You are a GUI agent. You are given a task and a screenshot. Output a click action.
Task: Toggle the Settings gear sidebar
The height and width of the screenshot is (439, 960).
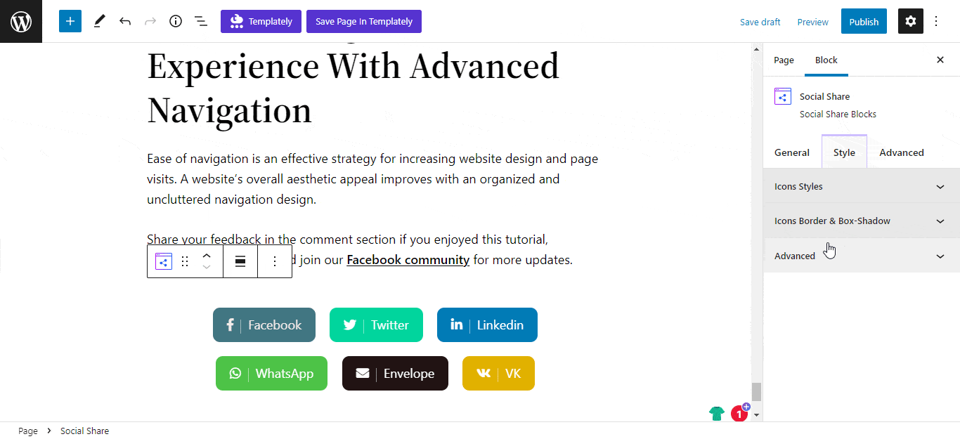911,21
